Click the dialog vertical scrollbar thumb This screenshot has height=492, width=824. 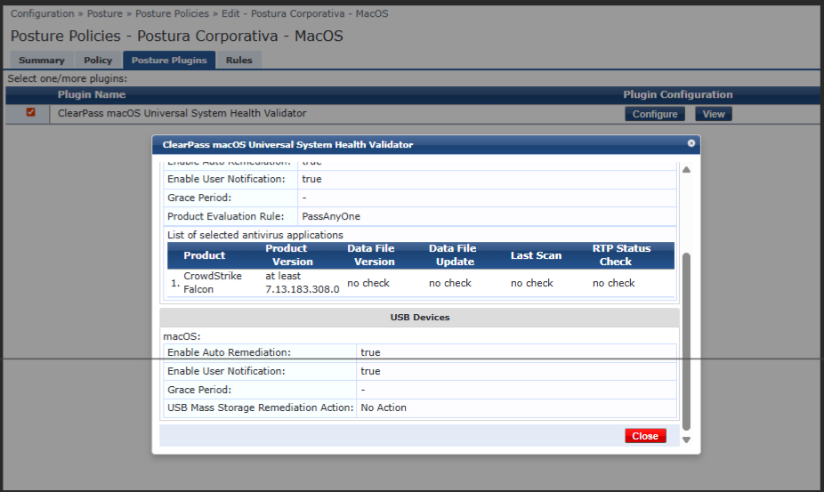pos(686,342)
